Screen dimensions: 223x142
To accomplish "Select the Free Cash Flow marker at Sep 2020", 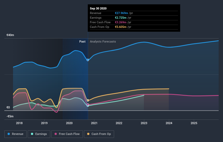I will click(88, 105).
